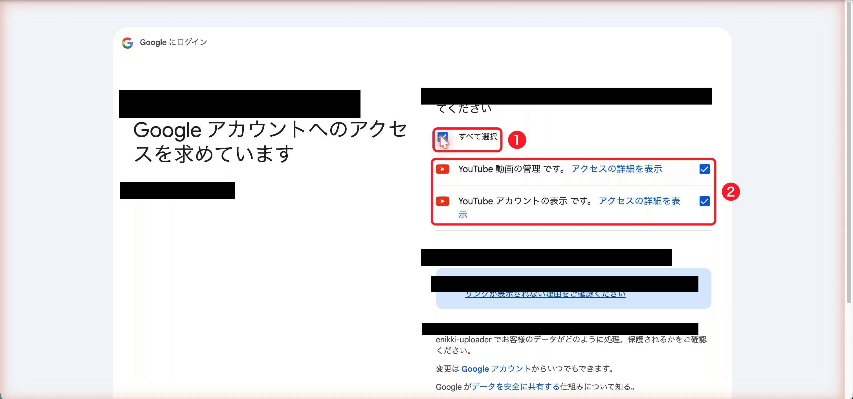Click the Google logo icon
Viewport: 853px width, 399px height.
(x=127, y=43)
